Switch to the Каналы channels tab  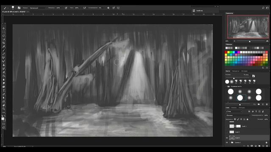(234, 108)
